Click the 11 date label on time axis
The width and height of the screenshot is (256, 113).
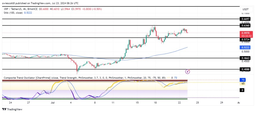(x=113, y=103)
